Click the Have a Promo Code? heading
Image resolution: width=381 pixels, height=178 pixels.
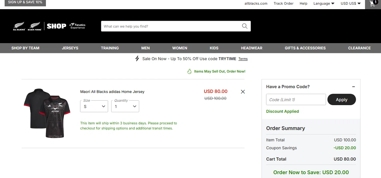(288, 87)
